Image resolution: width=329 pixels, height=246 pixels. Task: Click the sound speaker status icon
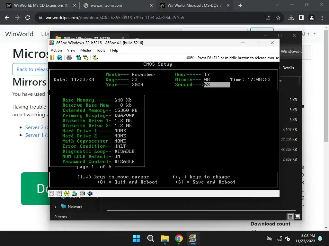(x=90, y=193)
